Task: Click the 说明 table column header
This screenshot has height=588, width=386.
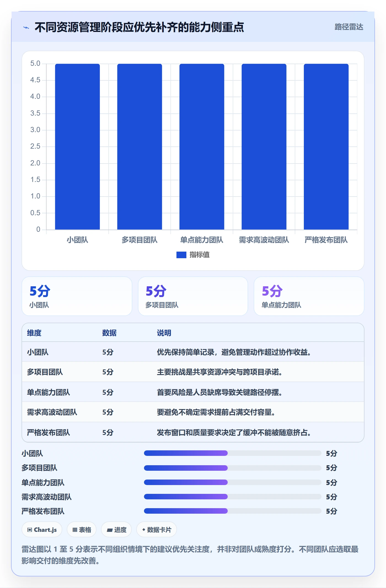Action: tap(164, 333)
